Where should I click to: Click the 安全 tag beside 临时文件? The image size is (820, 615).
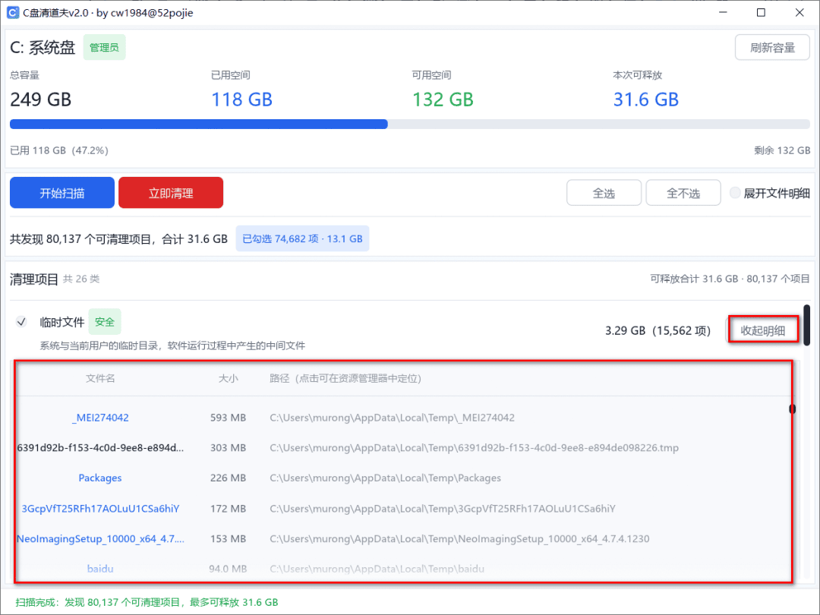coord(105,322)
